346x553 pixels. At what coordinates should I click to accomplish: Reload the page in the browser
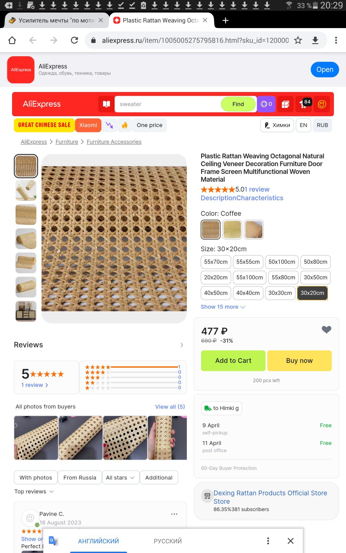74,41
